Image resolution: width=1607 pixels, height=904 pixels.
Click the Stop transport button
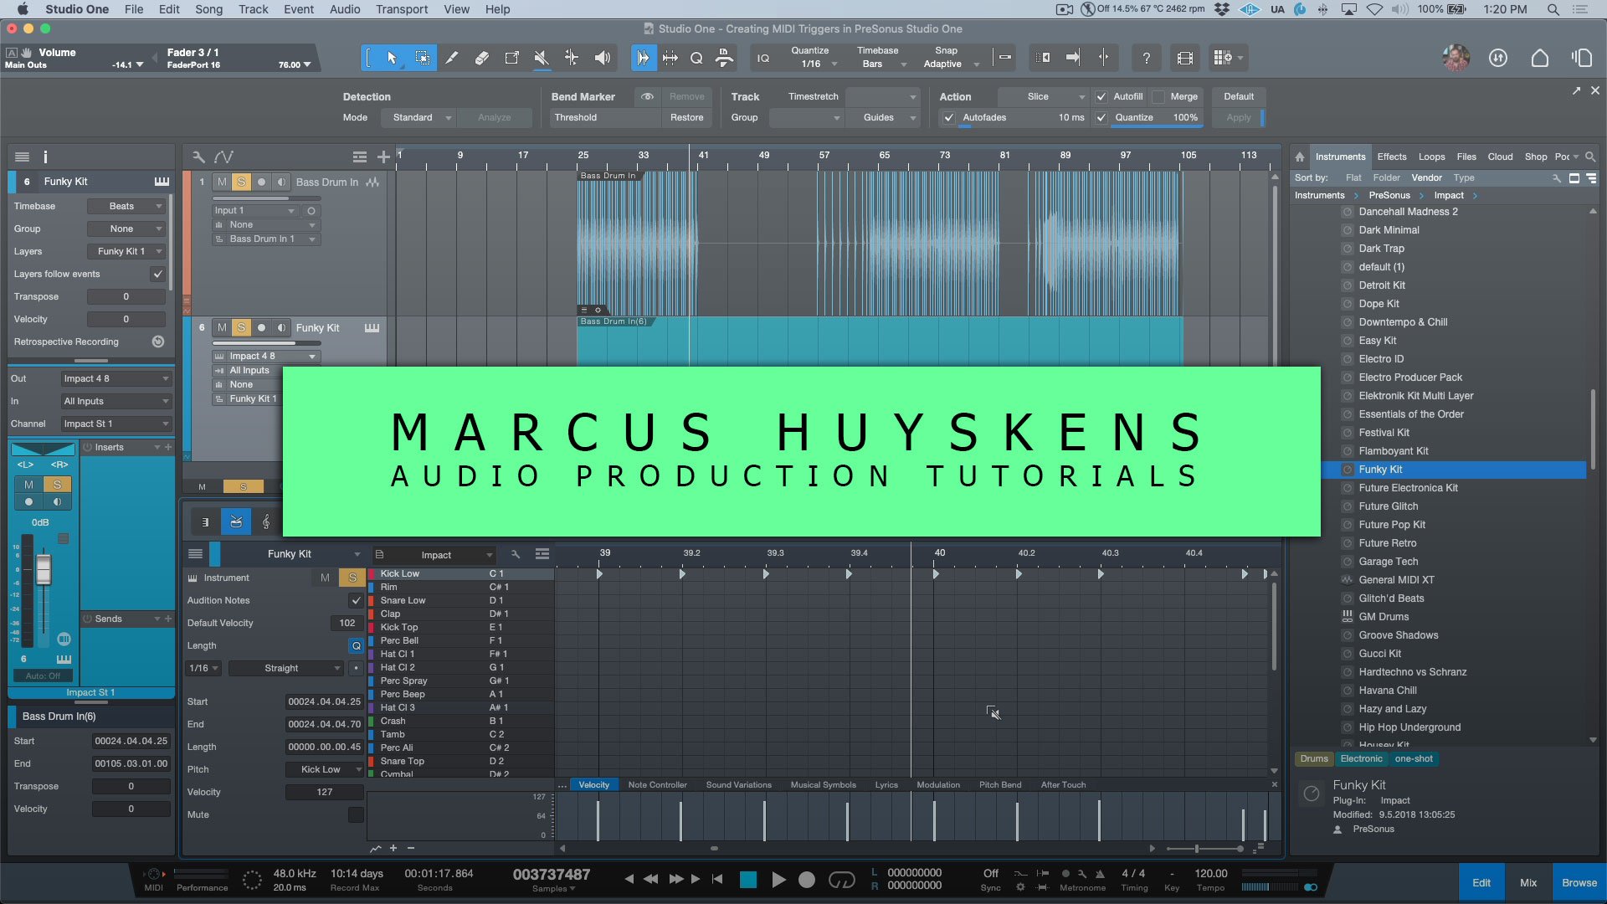tap(748, 879)
